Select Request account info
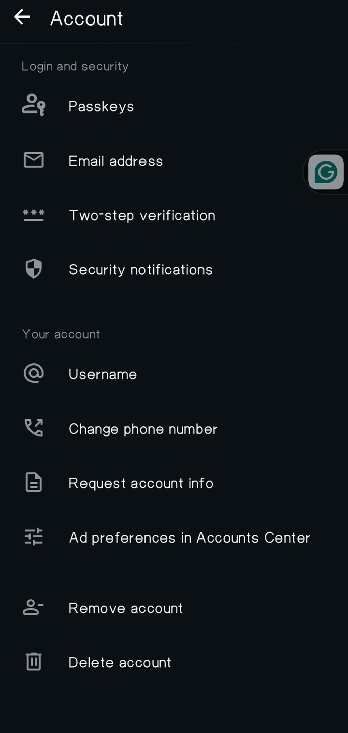Screen dimensions: 348x733 point(174,483)
